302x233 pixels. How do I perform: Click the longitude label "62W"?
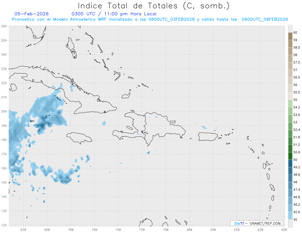[x=260, y=230]
